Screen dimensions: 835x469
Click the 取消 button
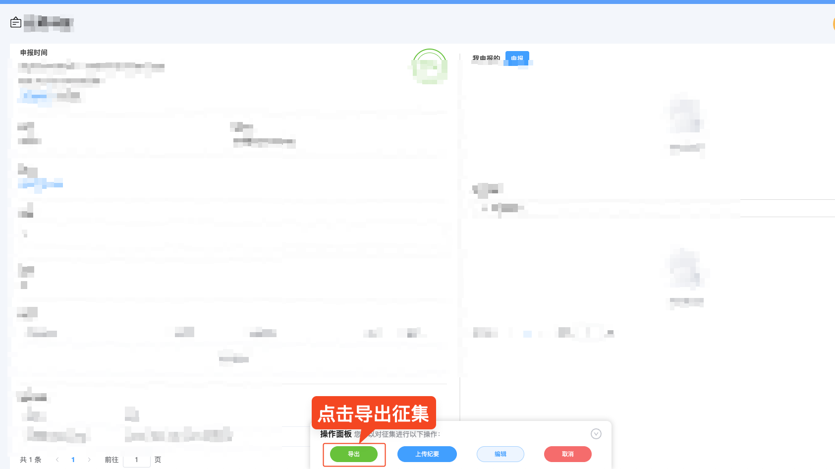[x=567, y=454]
